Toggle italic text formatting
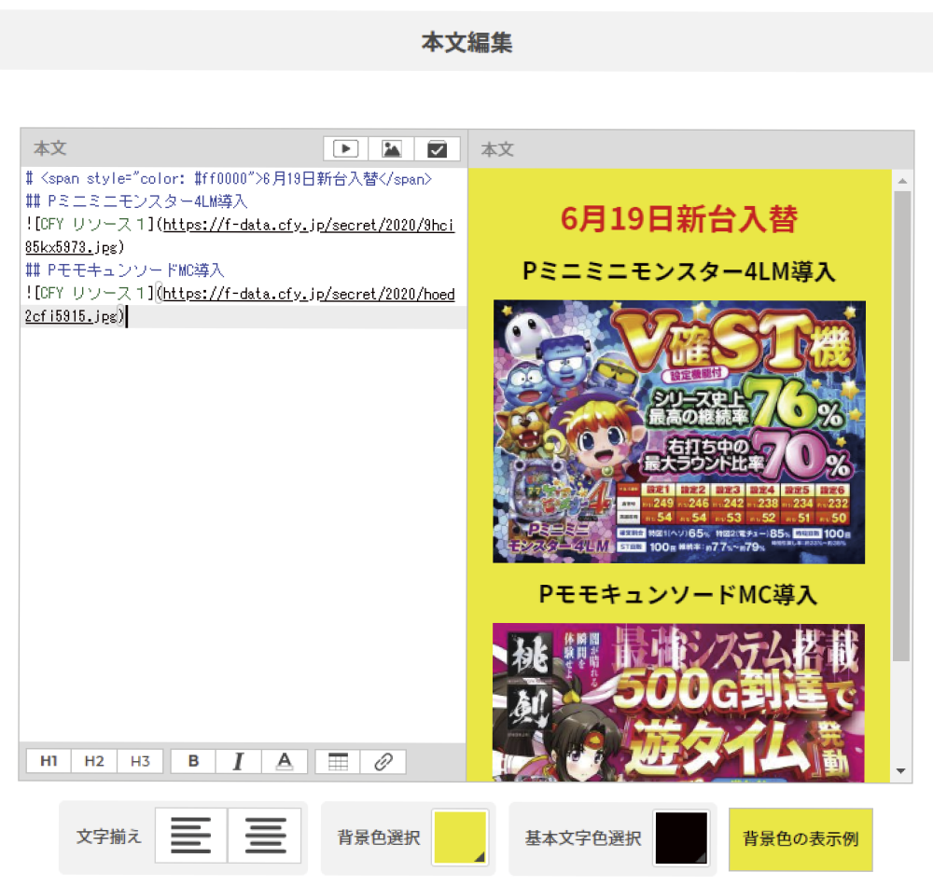This screenshot has height=886, width=933. (x=238, y=761)
